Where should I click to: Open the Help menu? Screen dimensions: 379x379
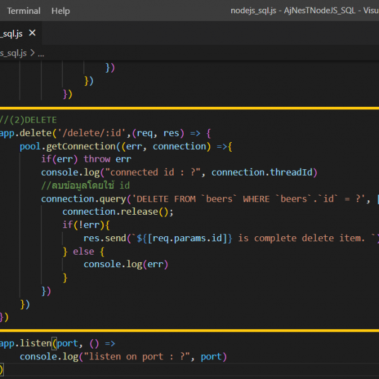tap(61, 11)
